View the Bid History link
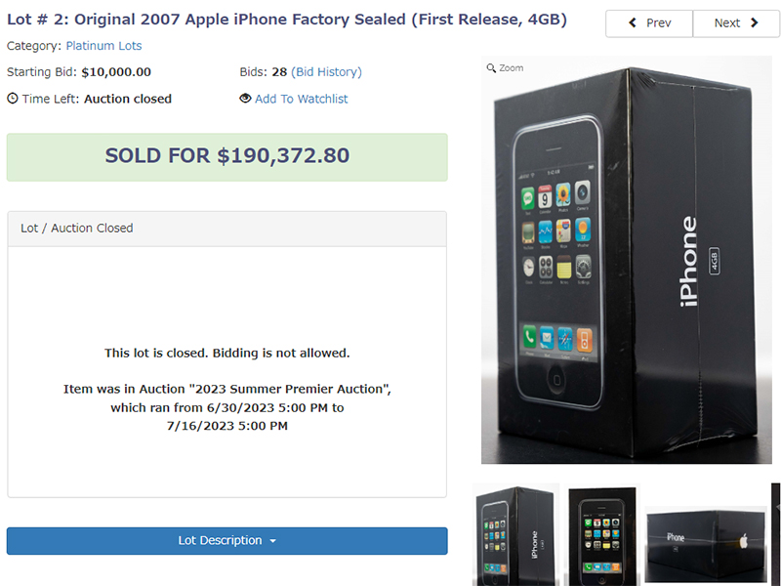 [326, 72]
